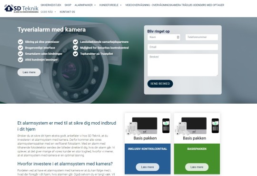The height and width of the screenshot is (176, 257).
Task: Click the Mulighed for Securitas kontrolcentral text
Action: 104,48
